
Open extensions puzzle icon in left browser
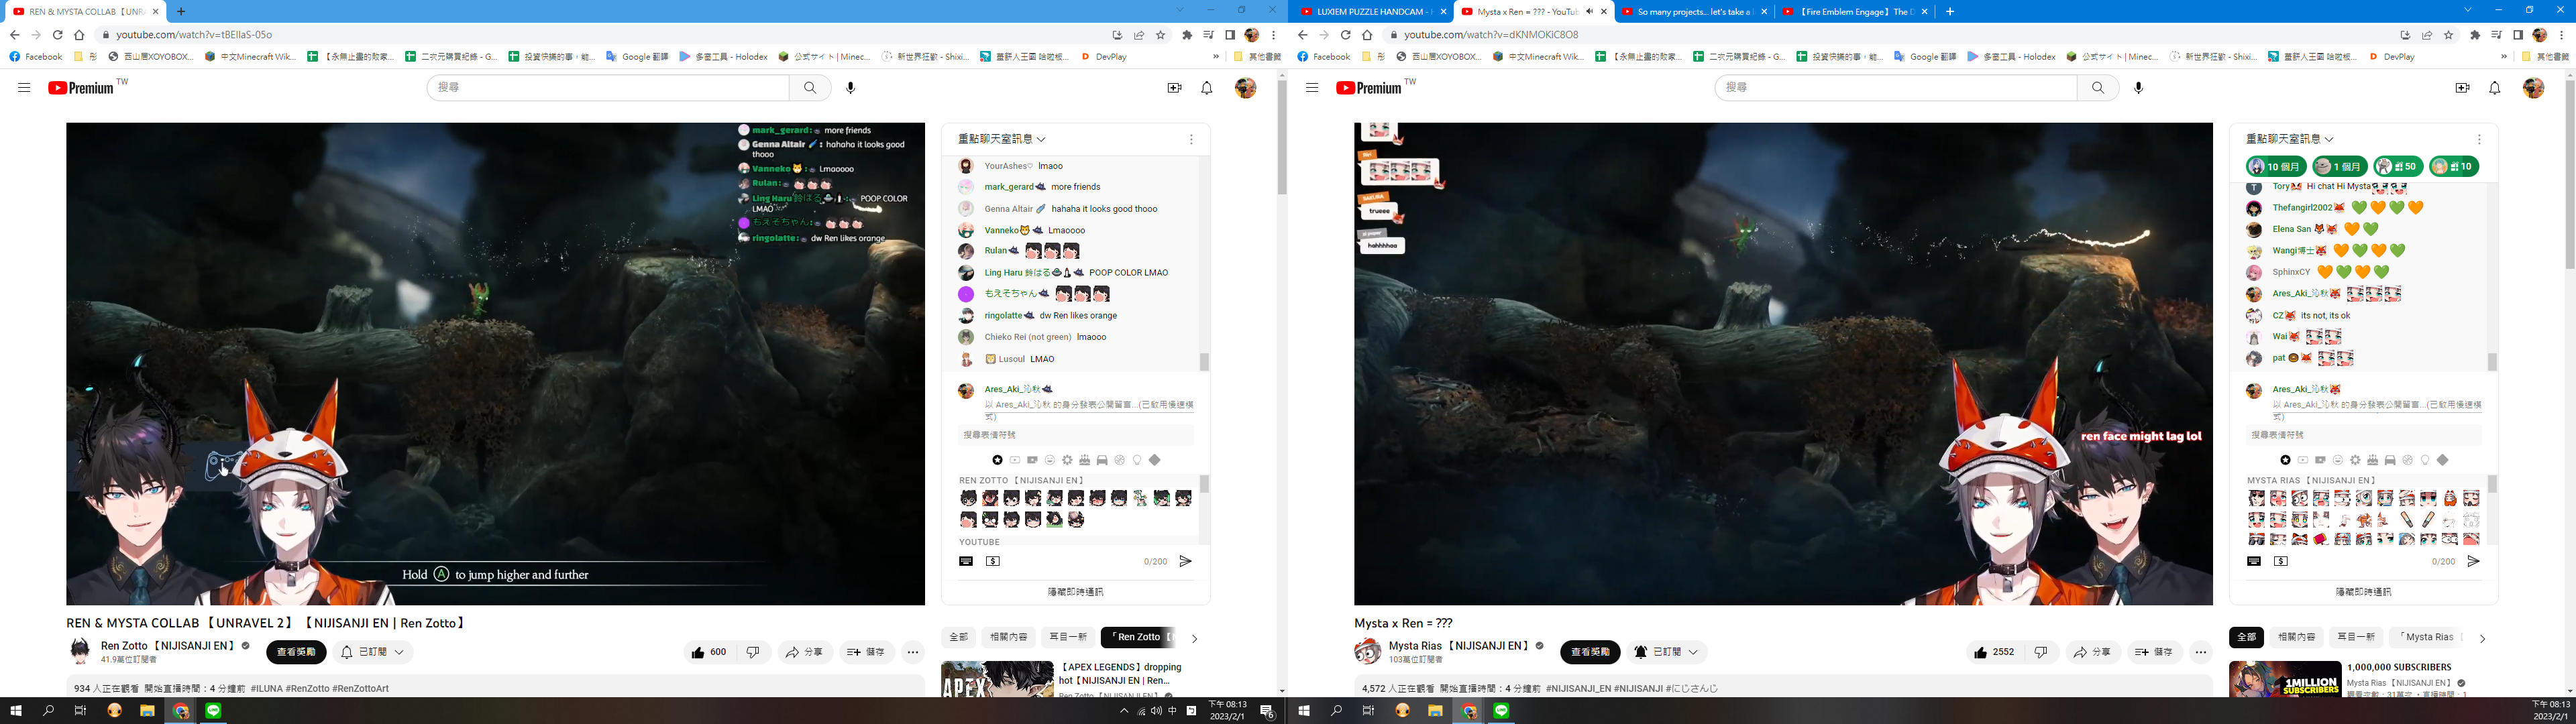click(1187, 35)
